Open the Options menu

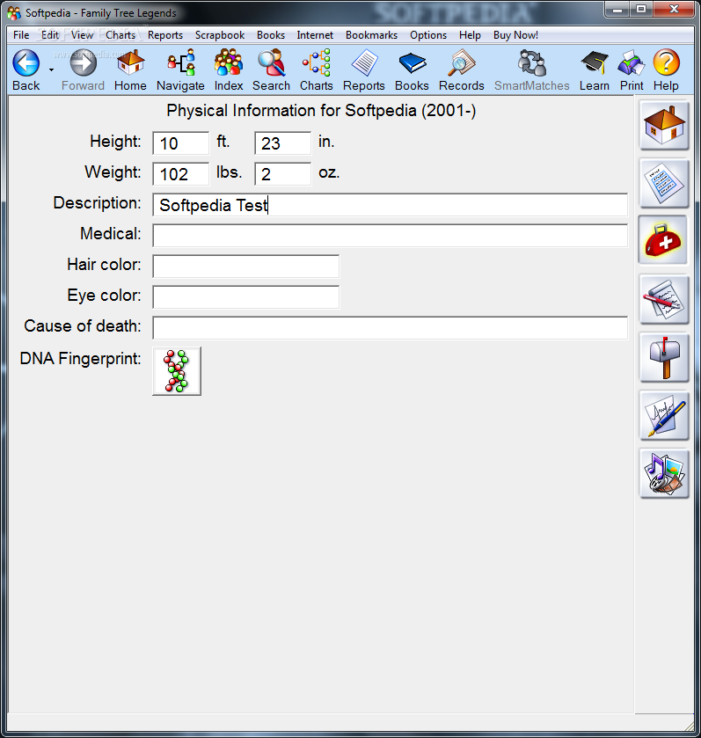(428, 35)
